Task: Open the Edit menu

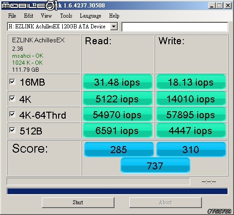Action: pos(28,16)
